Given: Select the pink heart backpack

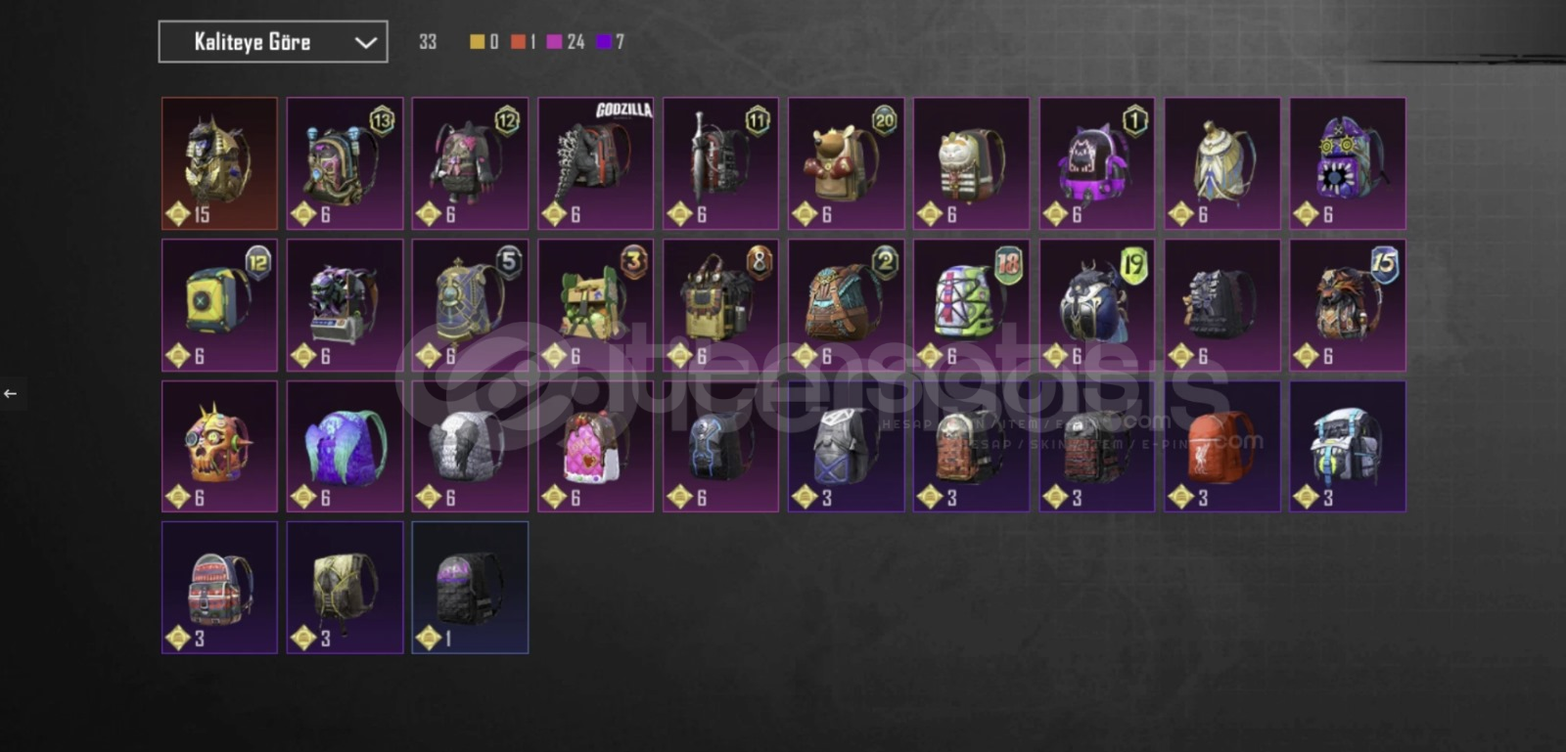Looking at the screenshot, I should point(595,446).
